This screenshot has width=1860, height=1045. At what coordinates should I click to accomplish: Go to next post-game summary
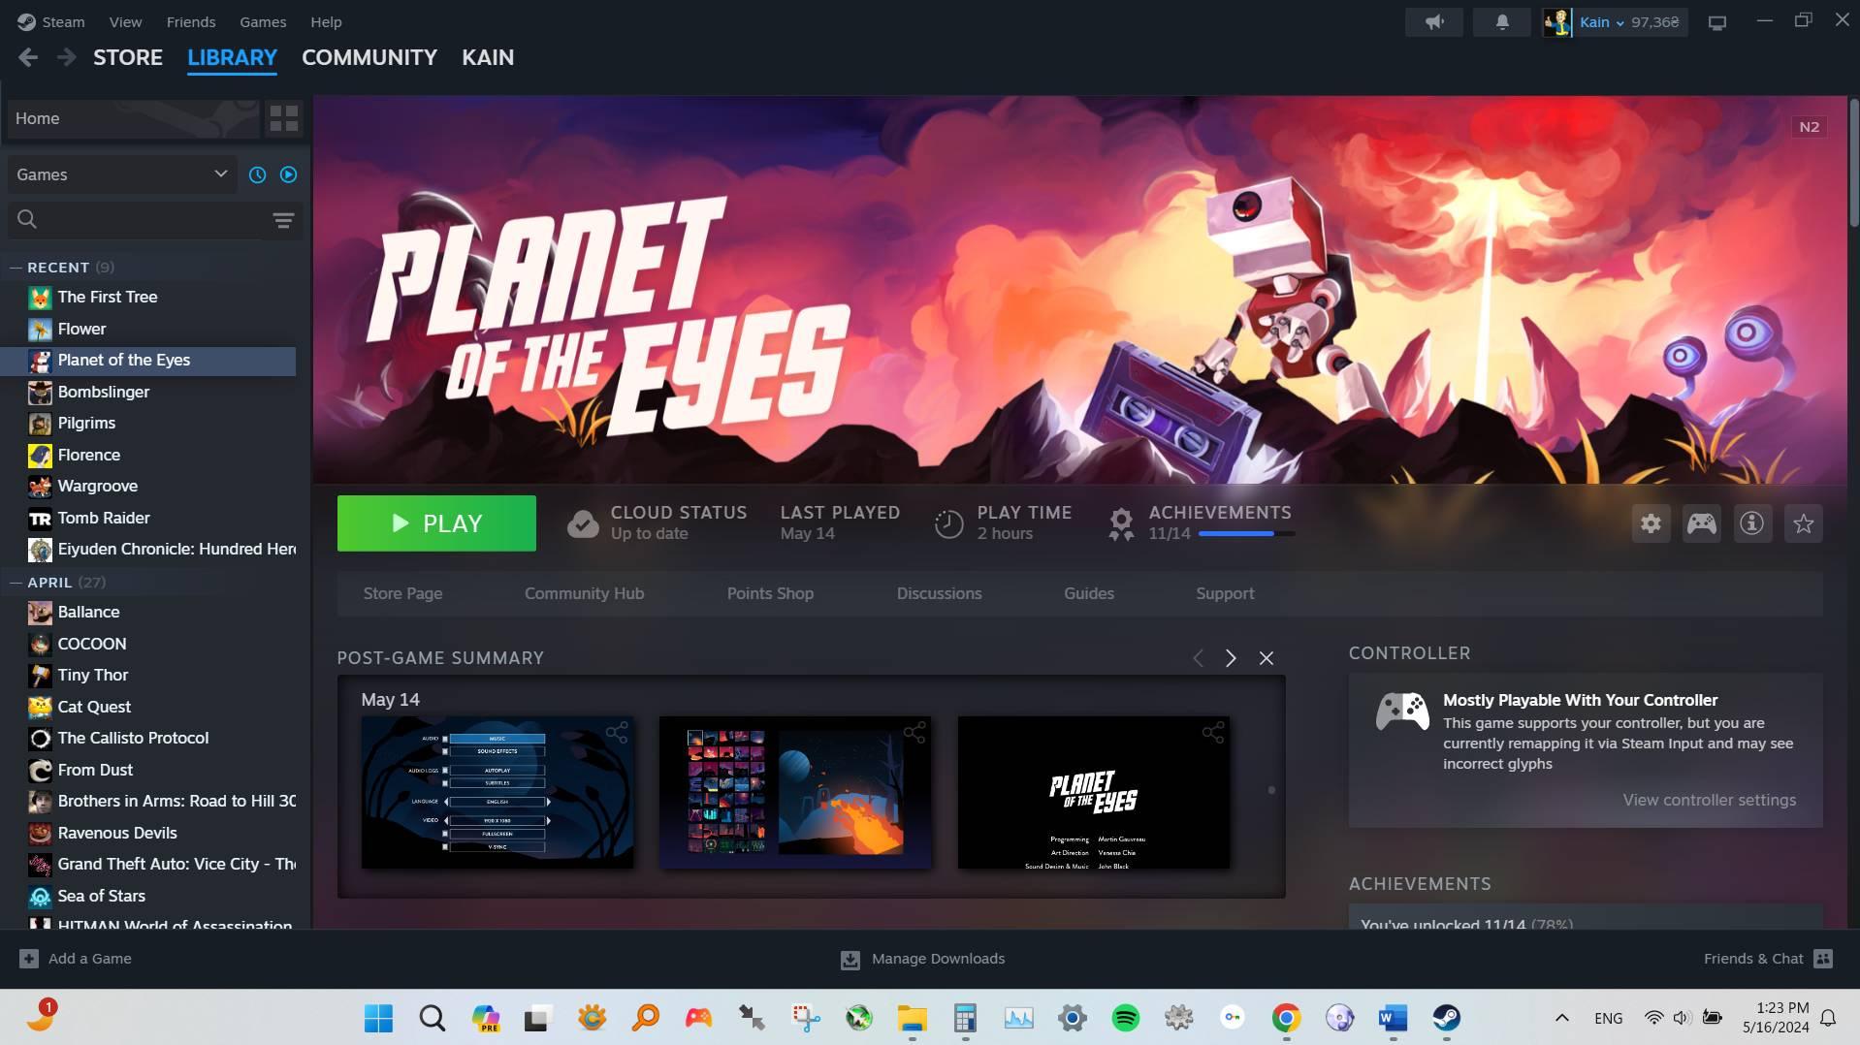pyautogui.click(x=1231, y=658)
